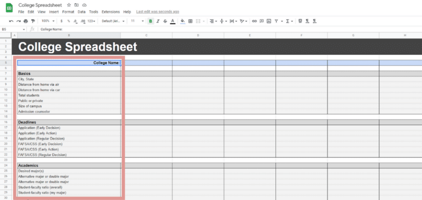422x200 pixels.
Task: Click the Deadlines section cell
Action: 69,123
